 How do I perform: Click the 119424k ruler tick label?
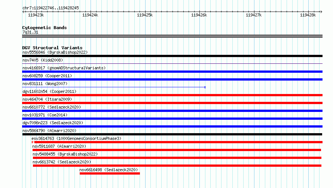90,15
